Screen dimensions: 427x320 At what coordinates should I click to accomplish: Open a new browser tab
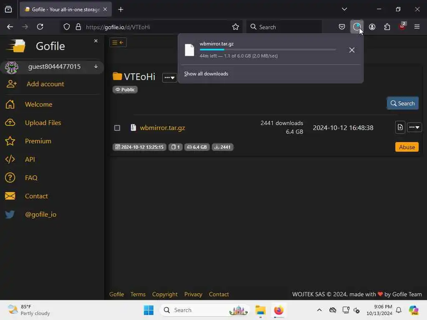121,10
